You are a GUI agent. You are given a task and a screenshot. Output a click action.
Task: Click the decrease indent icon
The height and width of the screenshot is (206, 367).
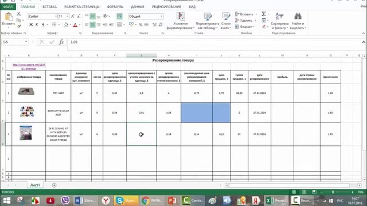(106, 25)
